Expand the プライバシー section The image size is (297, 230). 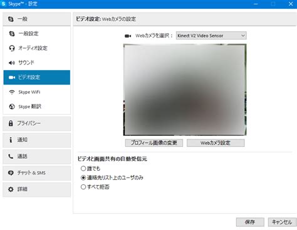coord(37,124)
